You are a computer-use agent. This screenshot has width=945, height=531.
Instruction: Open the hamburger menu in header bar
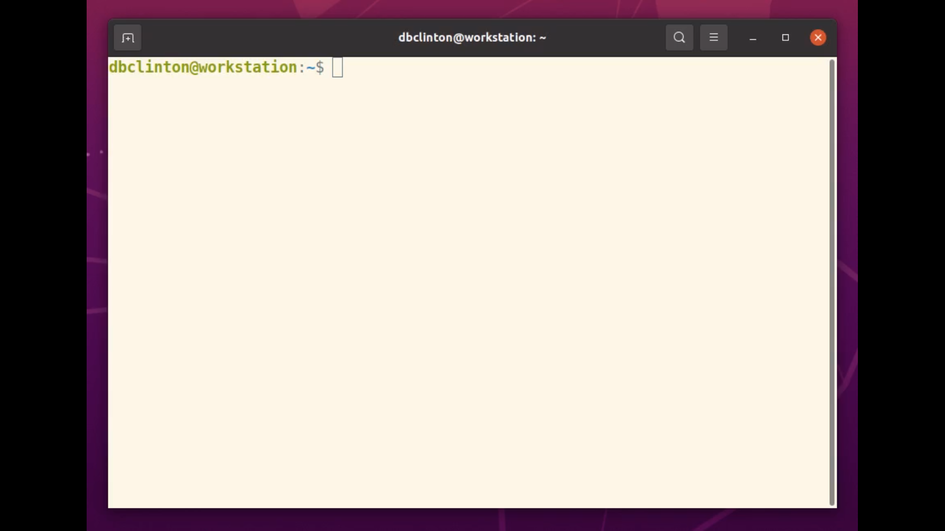[714, 38]
